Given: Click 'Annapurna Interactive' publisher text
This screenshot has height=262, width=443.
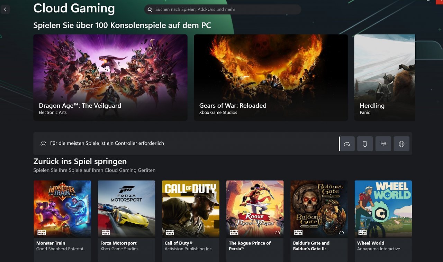Looking at the screenshot, I should 379,249.
